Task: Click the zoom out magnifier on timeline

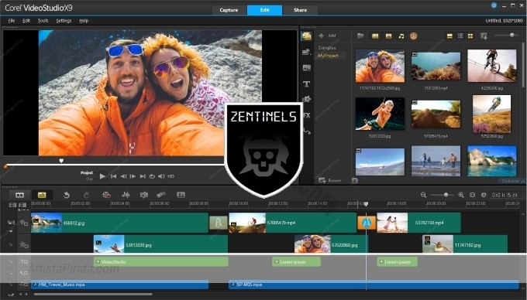Action: point(423,195)
